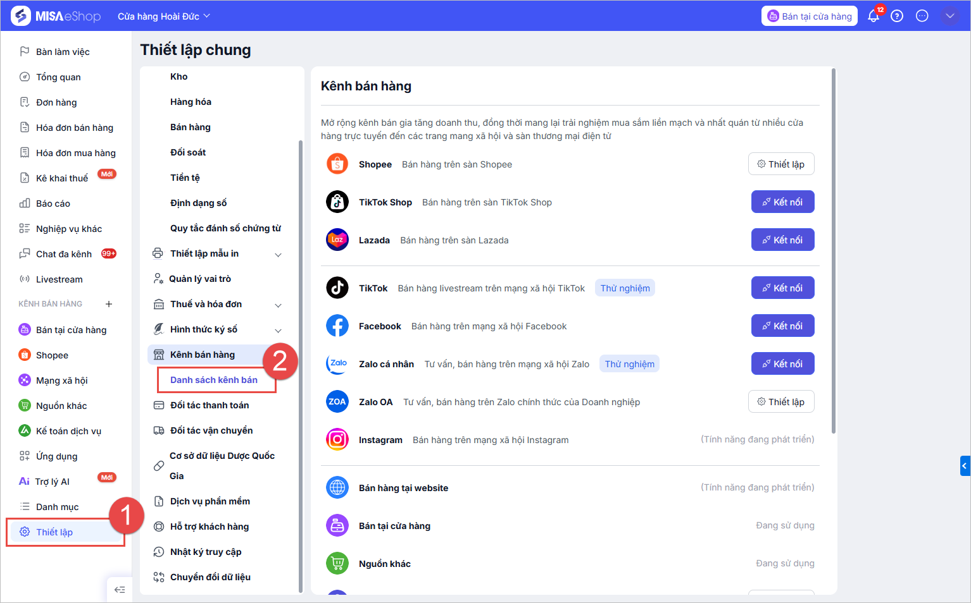
Task: Connect the TikTok Shop channel
Action: [782, 202]
